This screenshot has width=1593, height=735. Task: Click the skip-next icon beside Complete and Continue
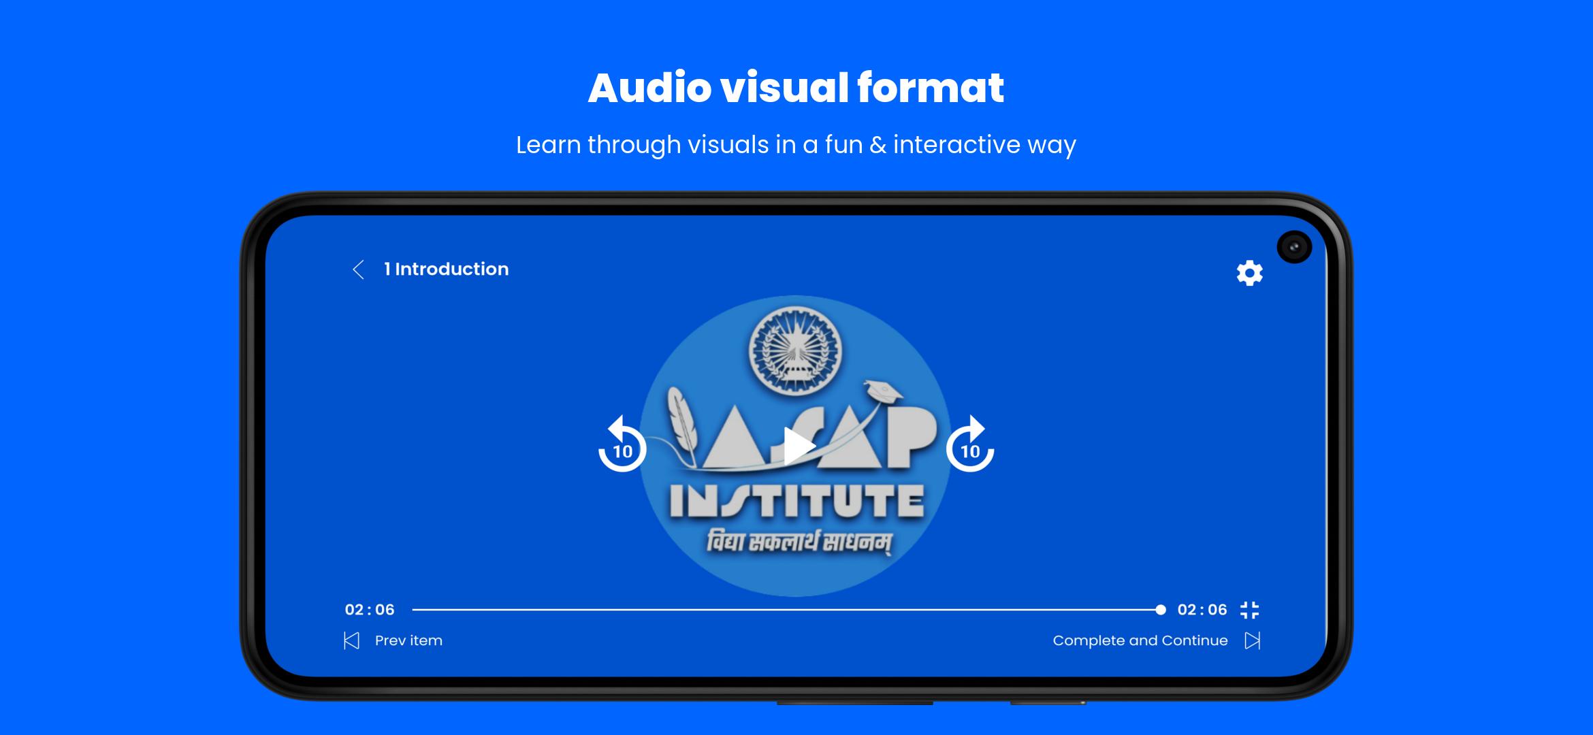click(x=1253, y=640)
